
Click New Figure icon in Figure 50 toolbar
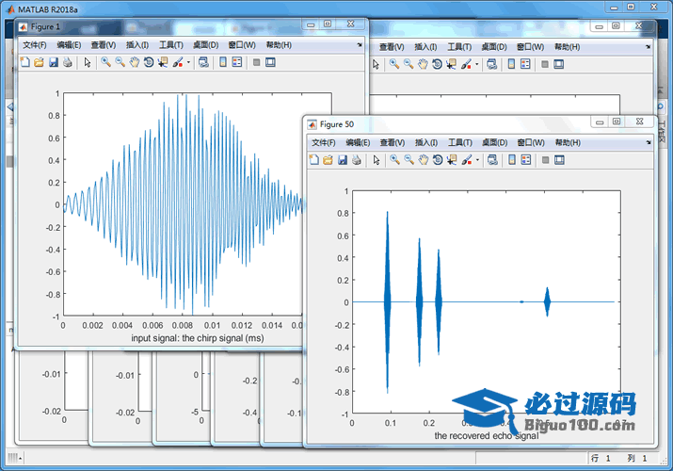pyautogui.click(x=313, y=160)
